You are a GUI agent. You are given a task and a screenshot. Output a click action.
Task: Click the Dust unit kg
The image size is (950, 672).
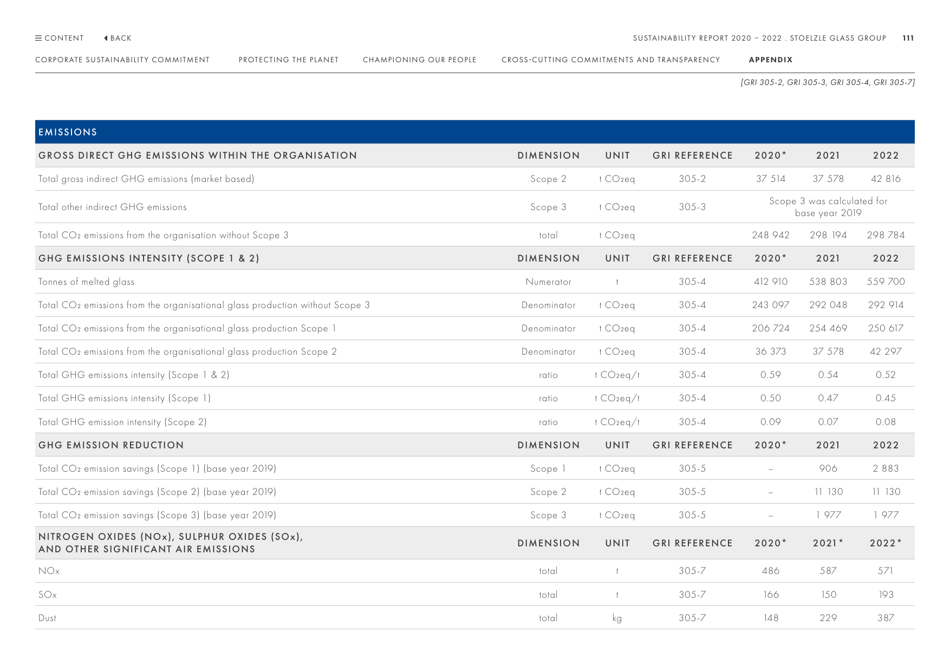[x=617, y=618]
